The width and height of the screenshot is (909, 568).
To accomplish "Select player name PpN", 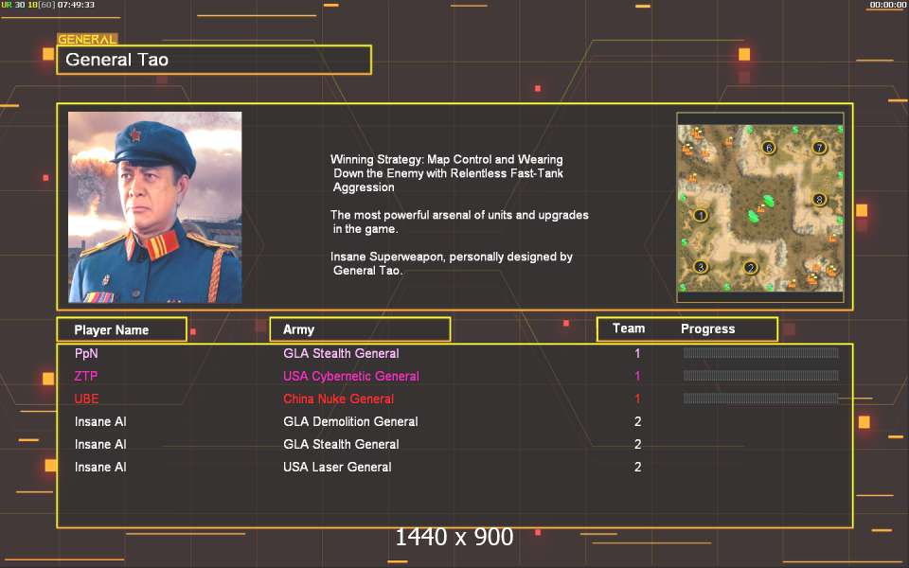I will 86,353.
